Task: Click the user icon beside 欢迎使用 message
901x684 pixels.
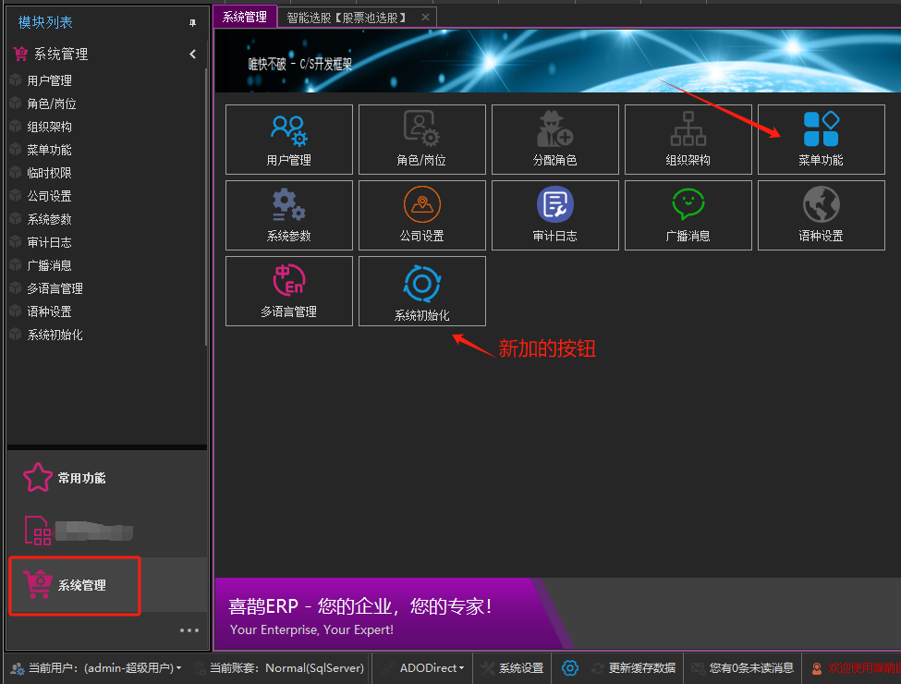Action: point(817,668)
